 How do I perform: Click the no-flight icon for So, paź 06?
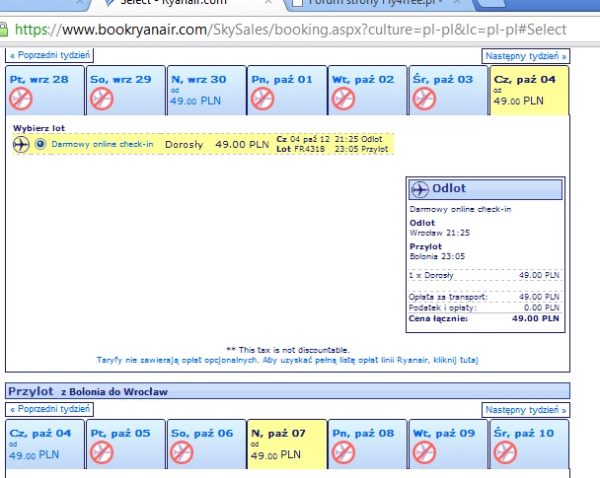point(182,452)
